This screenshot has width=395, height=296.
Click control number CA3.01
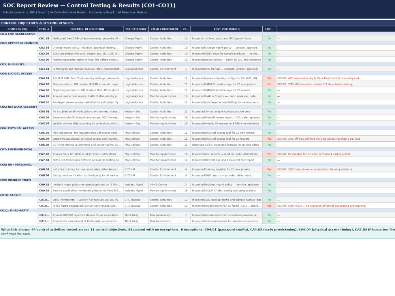click(x=44, y=69)
